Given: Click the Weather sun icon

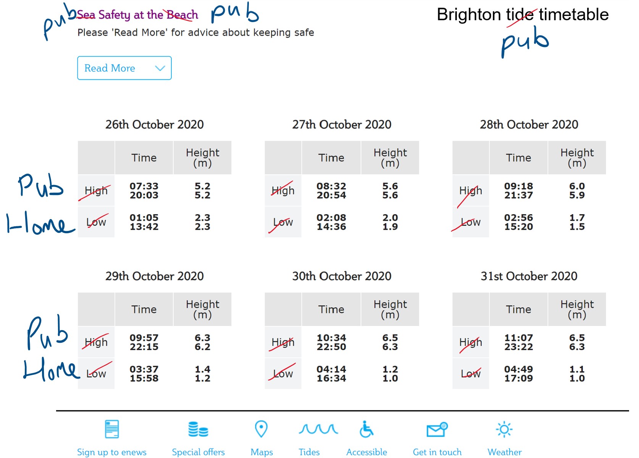Looking at the screenshot, I should point(504,429).
